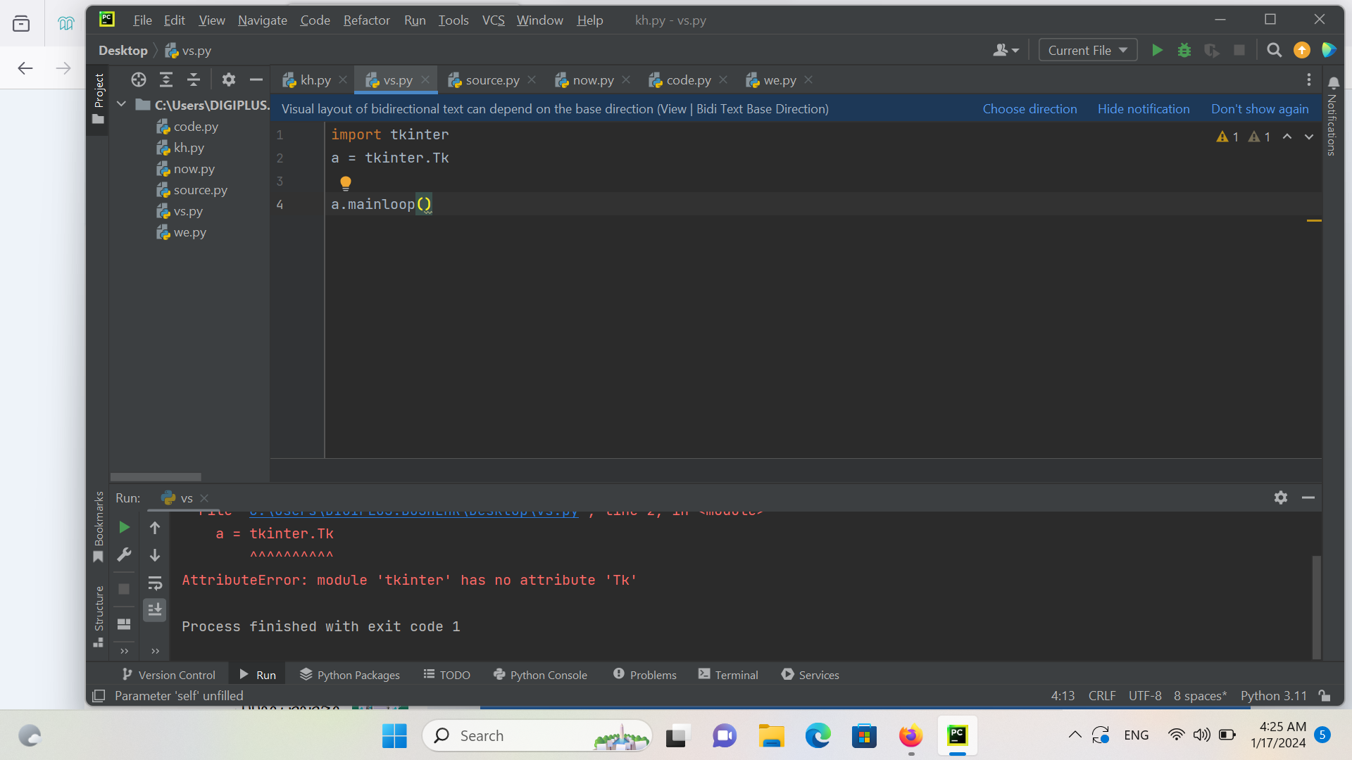This screenshot has width=1352, height=760.
Task: Click the green Run button in toolbar
Action: [x=1157, y=50]
